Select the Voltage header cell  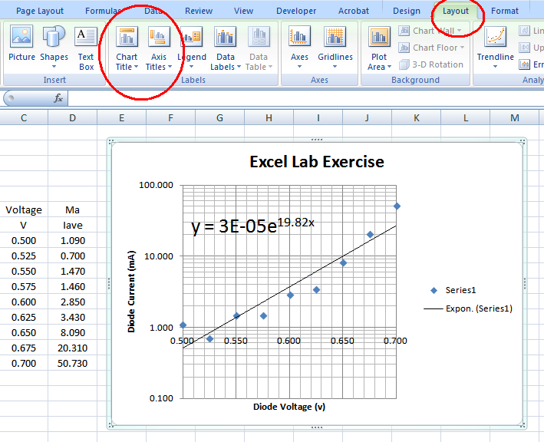coord(24,210)
